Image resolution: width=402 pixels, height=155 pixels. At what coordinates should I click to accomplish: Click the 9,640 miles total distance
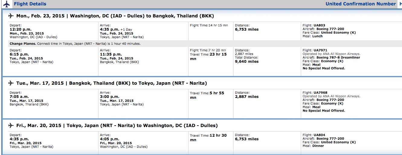coord(247,61)
